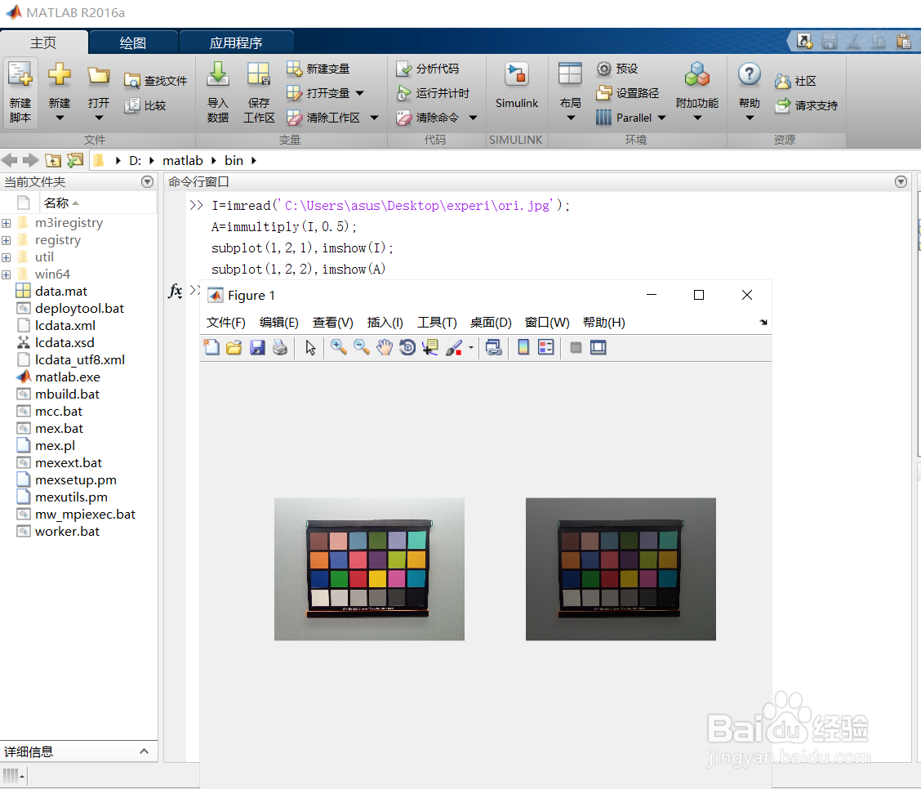Open file using the 打开 folder icon
921x789 pixels.
pos(99,77)
